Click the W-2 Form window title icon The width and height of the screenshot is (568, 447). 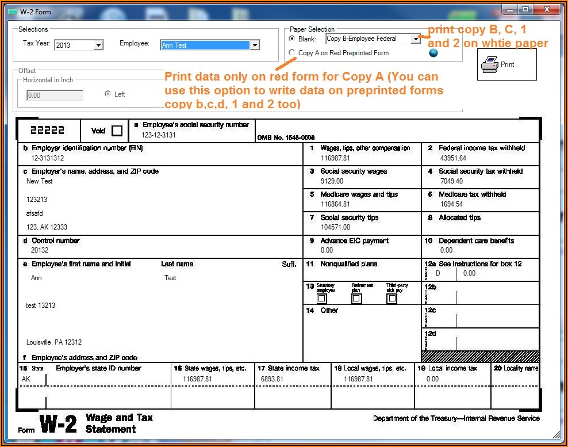tap(12, 12)
